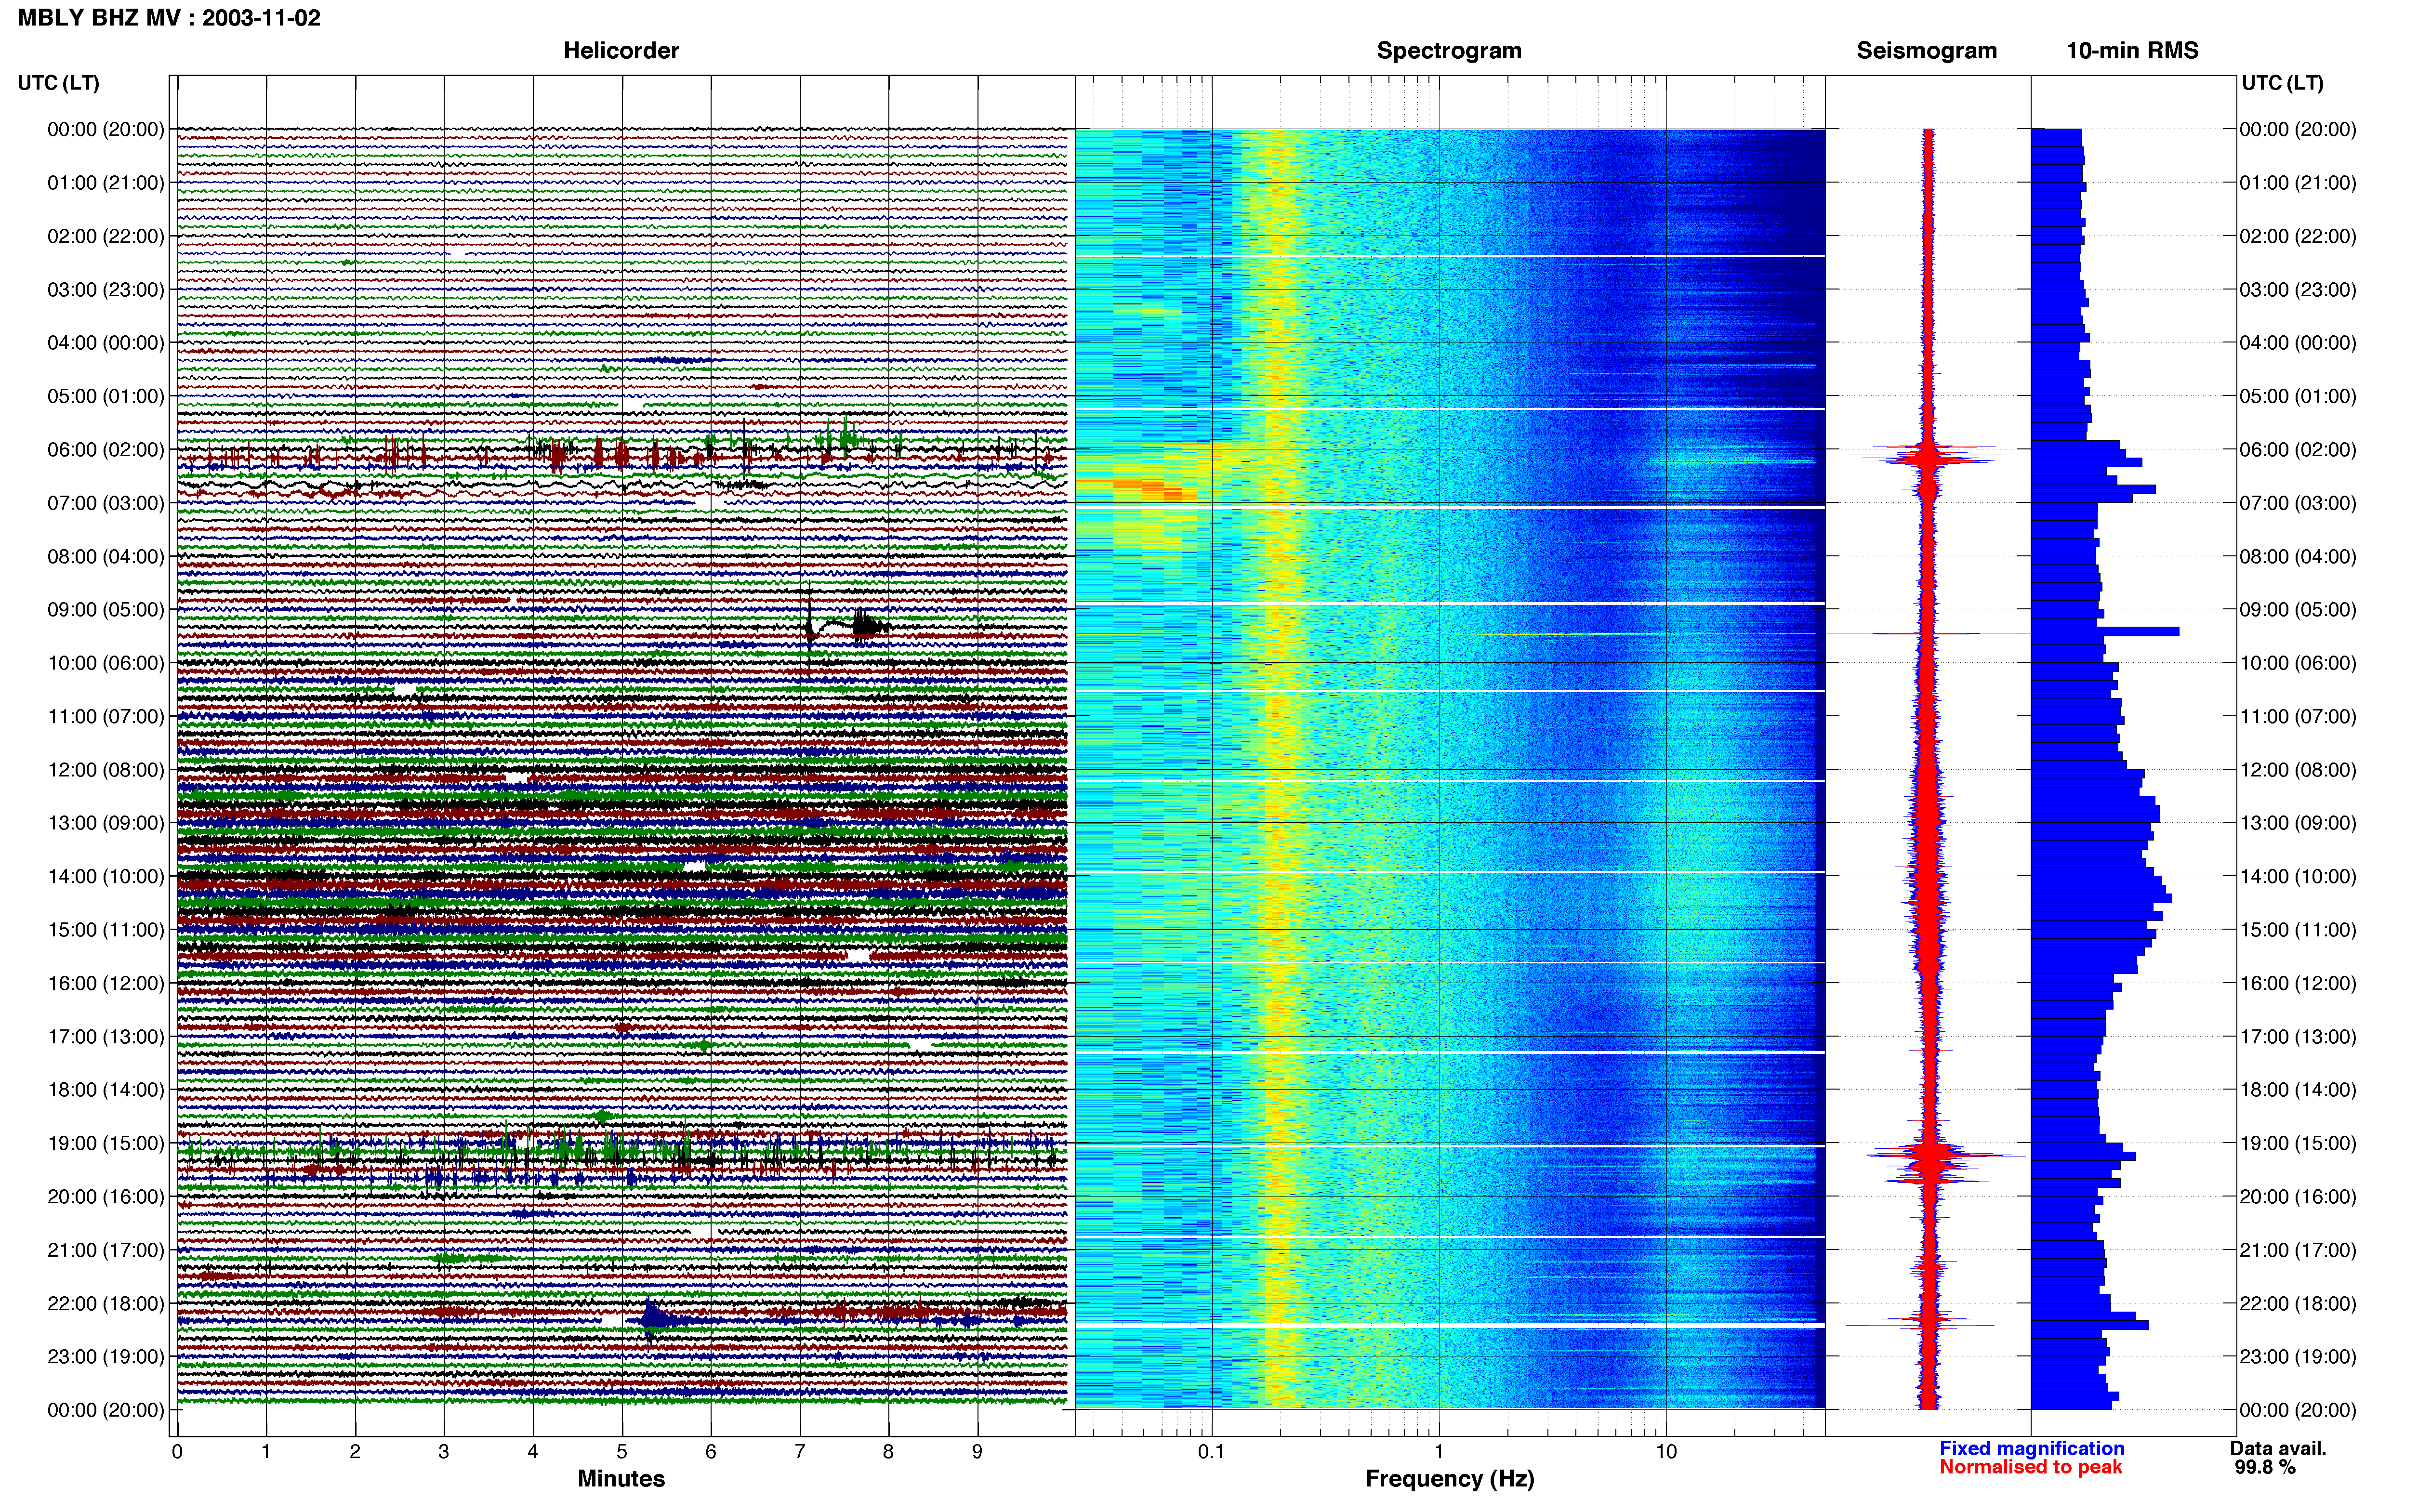Image resolution: width=2418 pixels, height=1512 pixels.
Task: Select the 10-min RMS heading
Action: pos(2132,51)
